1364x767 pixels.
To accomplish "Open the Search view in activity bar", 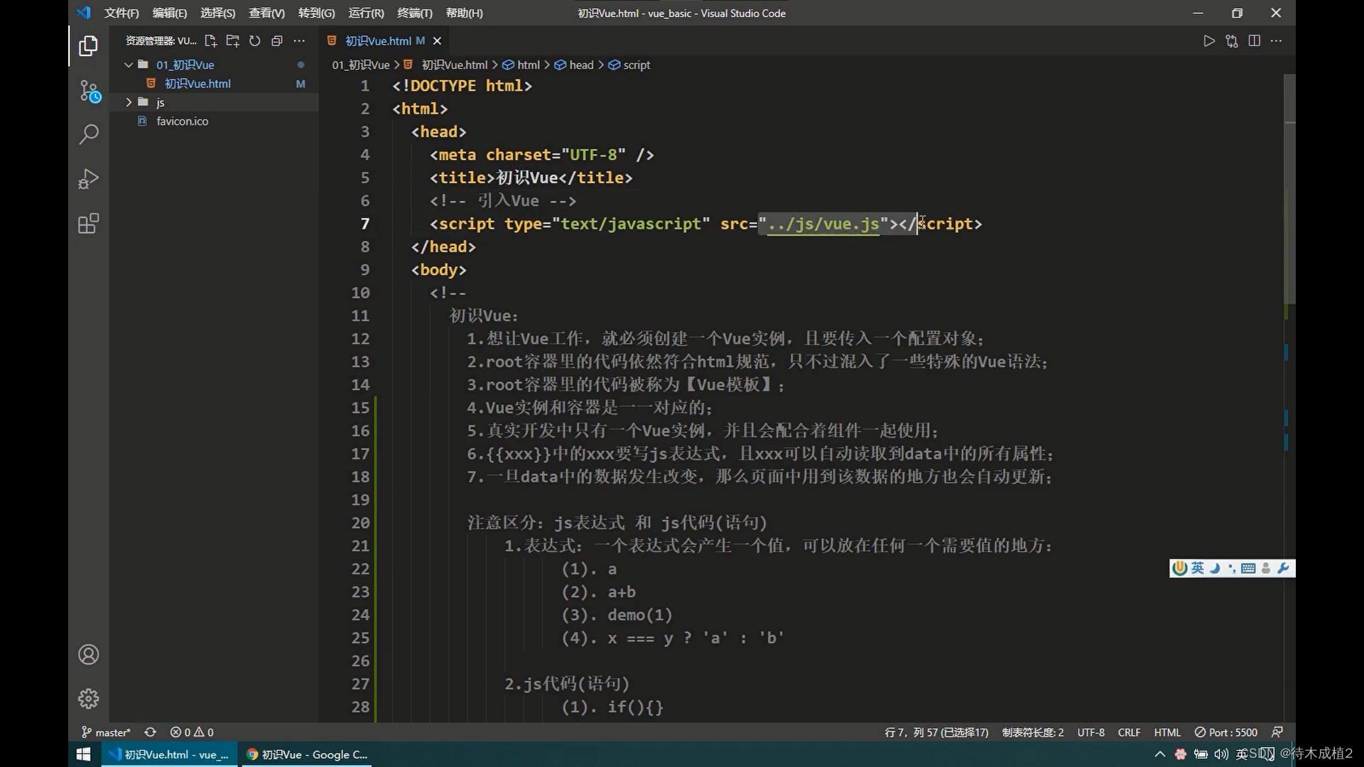I will pos(88,134).
